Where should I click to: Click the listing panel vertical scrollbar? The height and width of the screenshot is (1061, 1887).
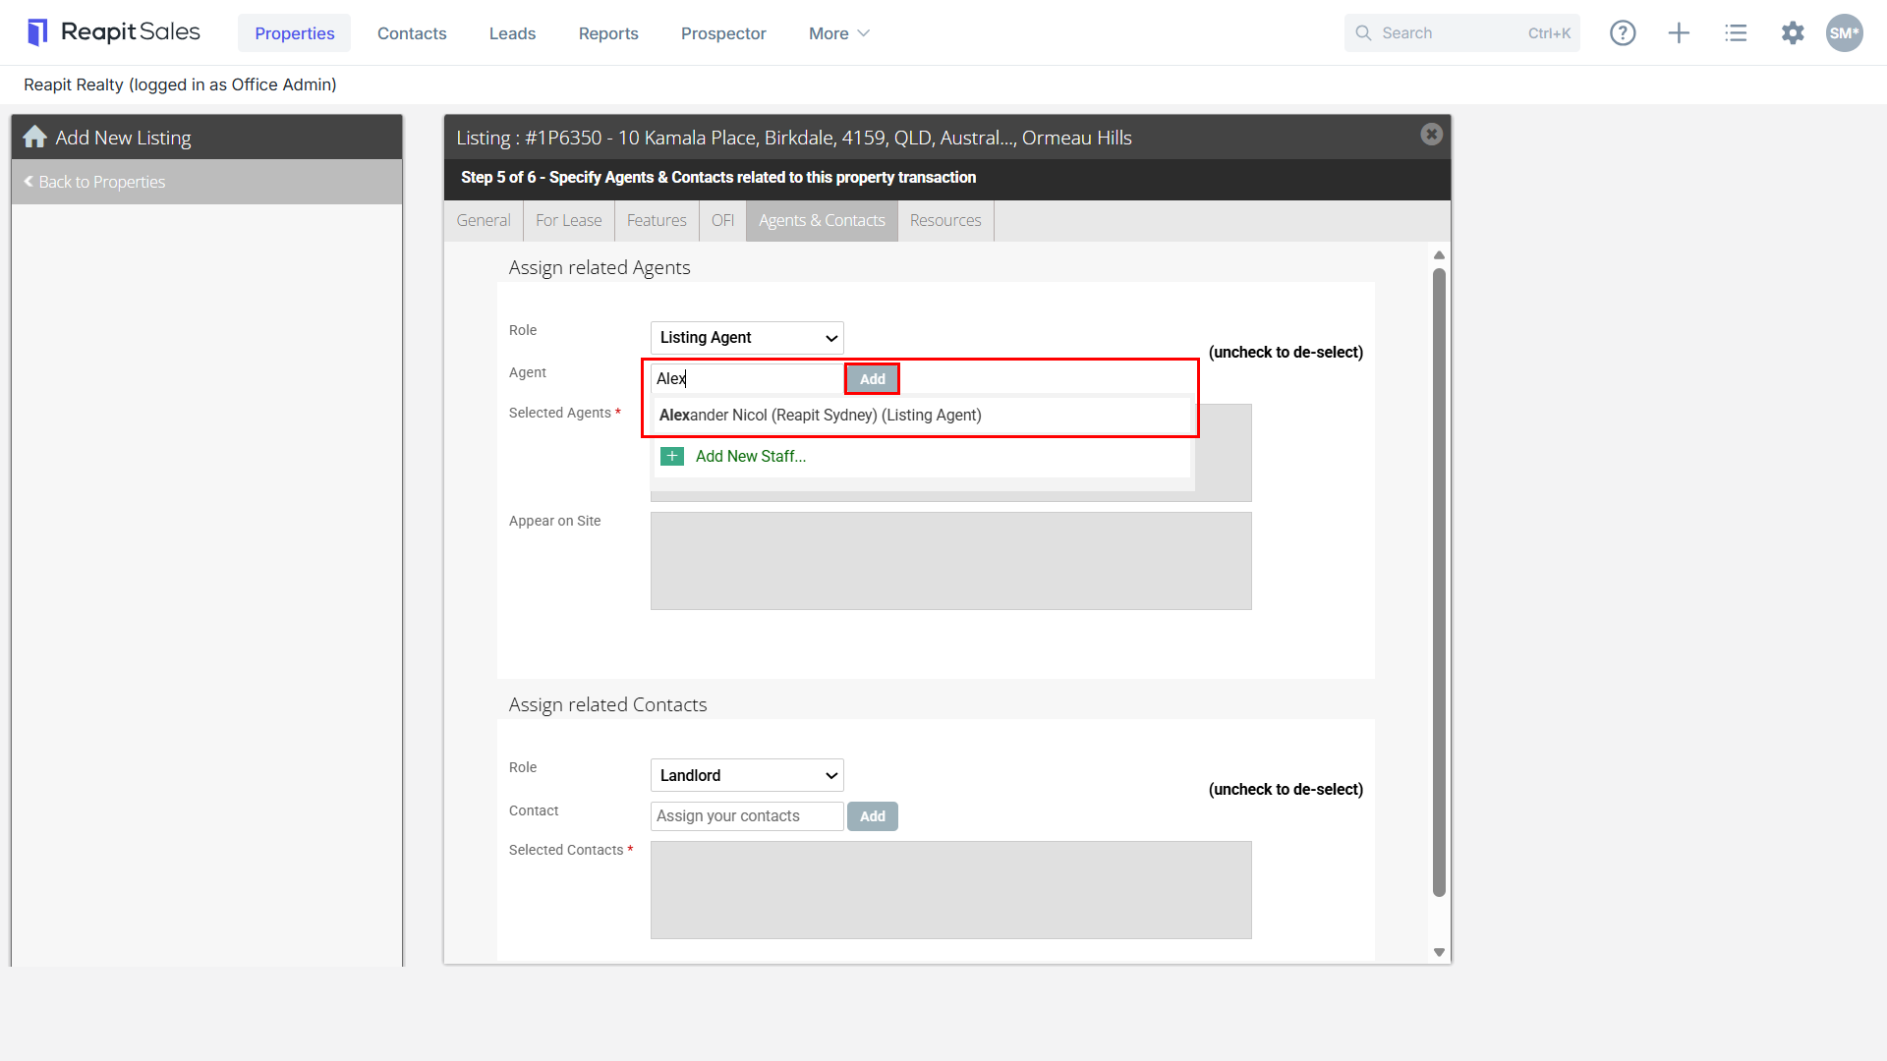(1439, 583)
